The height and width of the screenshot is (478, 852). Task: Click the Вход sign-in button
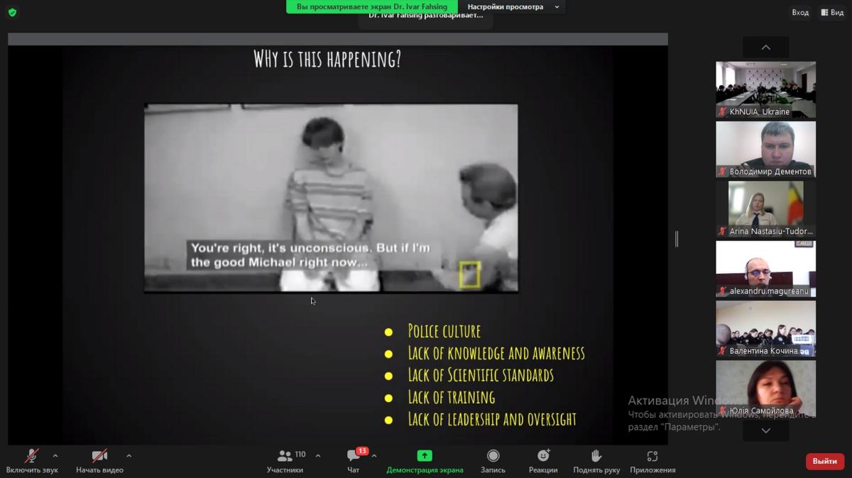tap(800, 12)
